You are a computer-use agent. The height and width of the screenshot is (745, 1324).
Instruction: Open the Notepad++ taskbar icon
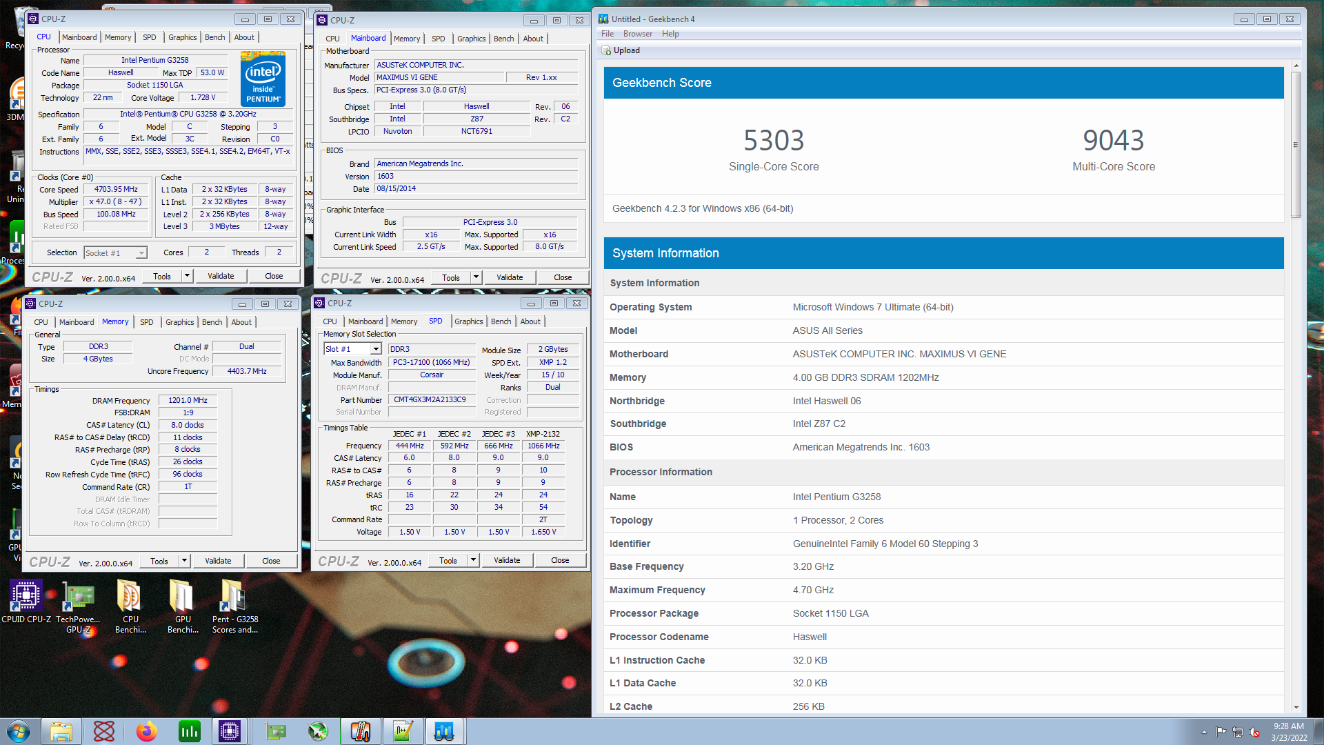click(403, 731)
